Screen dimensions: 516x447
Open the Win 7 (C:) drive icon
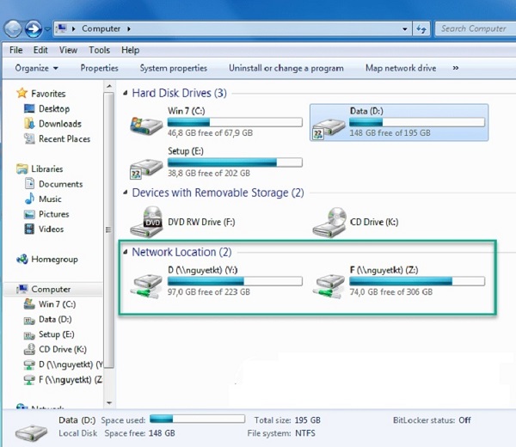144,122
